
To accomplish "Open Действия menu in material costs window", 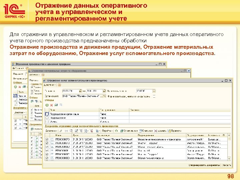I will (x=34, y=75).
